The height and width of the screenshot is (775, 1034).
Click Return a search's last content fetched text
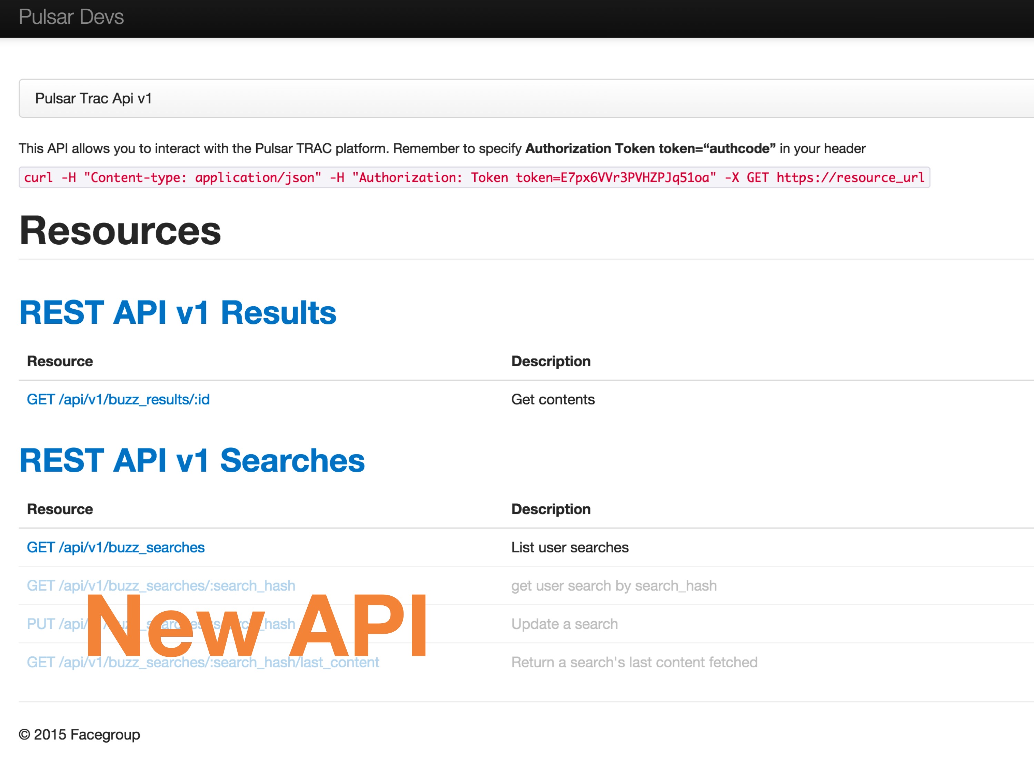634,662
